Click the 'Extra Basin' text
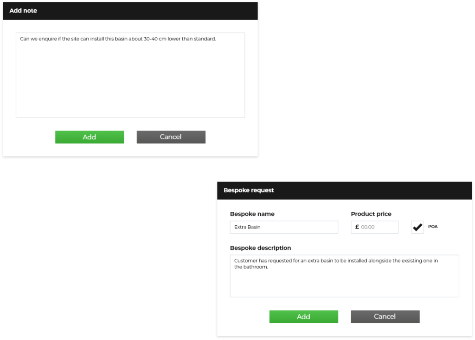 coord(247,227)
